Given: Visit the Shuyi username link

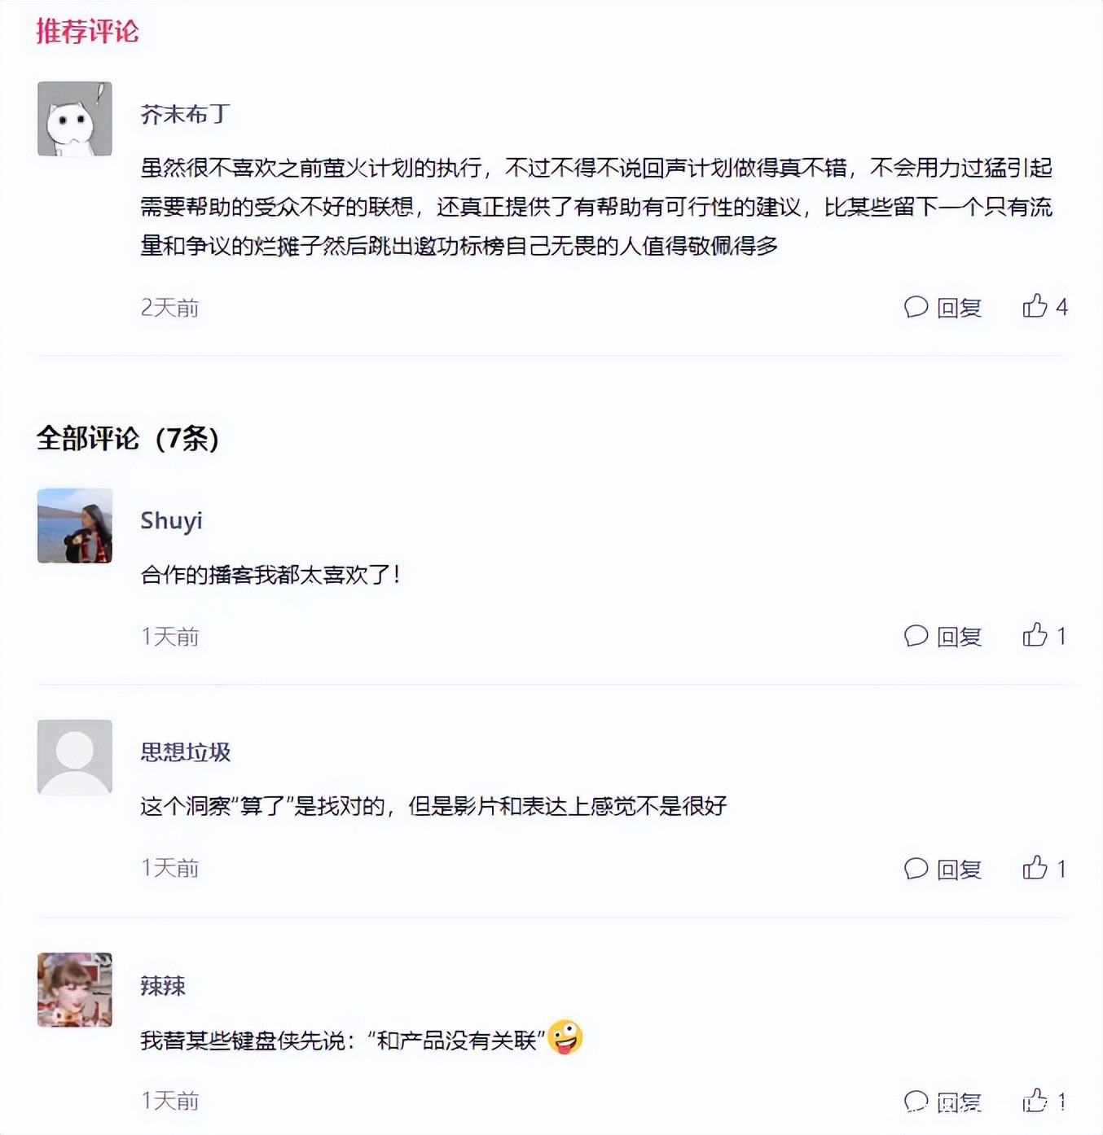Looking at the screenshot, I should [171, 520].
